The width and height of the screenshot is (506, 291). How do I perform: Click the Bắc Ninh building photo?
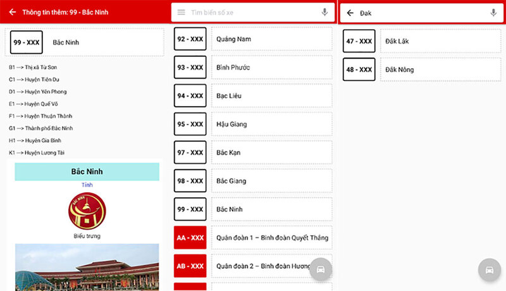tap(87, 267)
